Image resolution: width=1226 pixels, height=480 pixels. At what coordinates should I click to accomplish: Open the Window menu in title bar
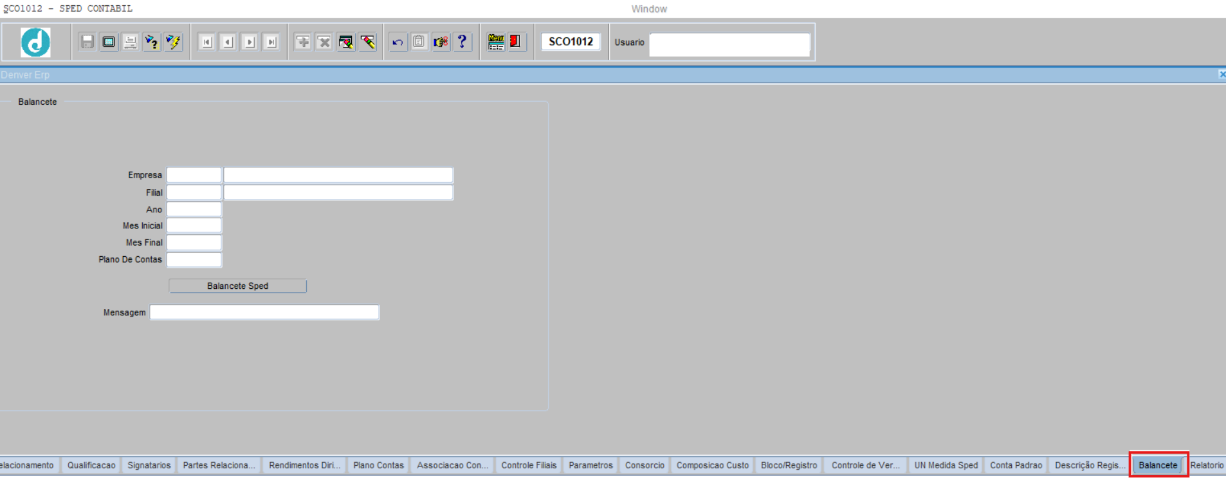pyautogui.click(x=648, y=9)
